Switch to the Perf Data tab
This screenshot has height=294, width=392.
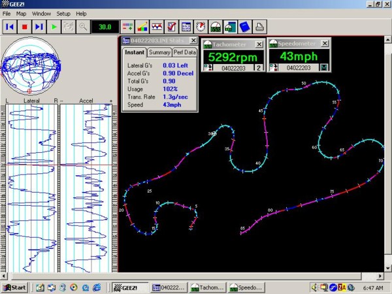(184, 52)
